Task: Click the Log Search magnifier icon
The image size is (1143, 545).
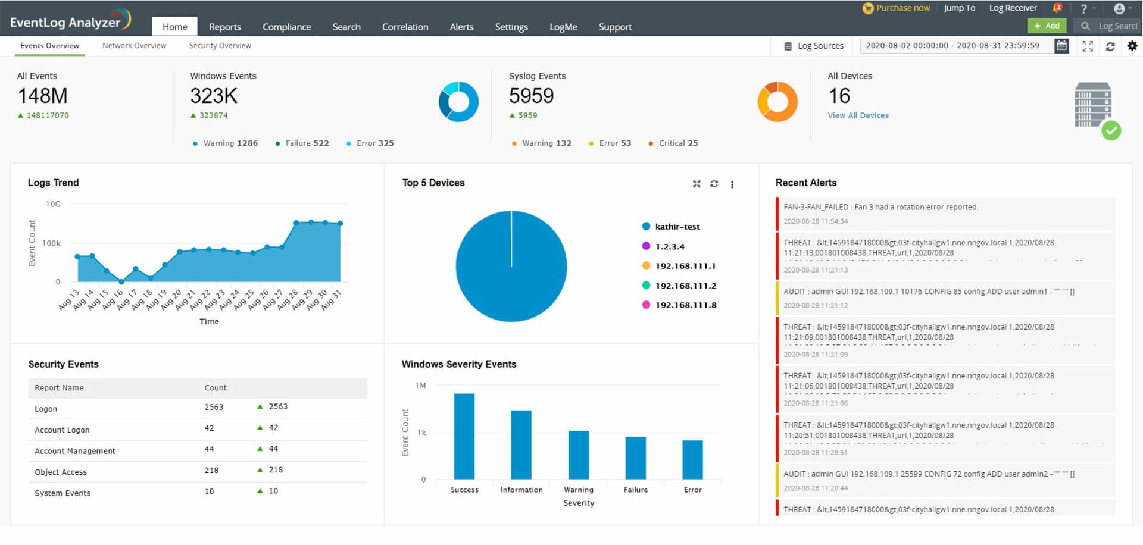Action: click(x=1085, y=26)
